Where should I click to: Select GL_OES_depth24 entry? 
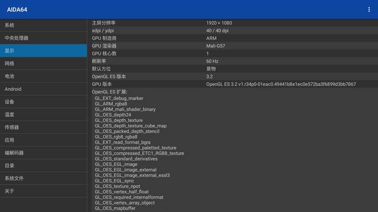(x=113, y=115)
